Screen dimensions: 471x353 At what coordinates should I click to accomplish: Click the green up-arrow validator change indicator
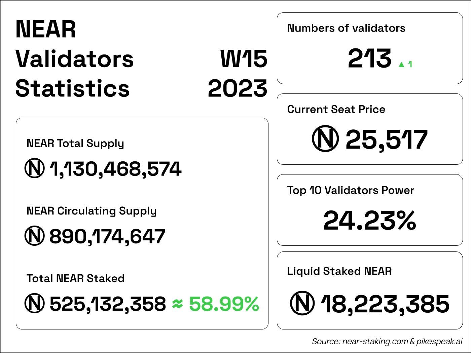[401, 65]
